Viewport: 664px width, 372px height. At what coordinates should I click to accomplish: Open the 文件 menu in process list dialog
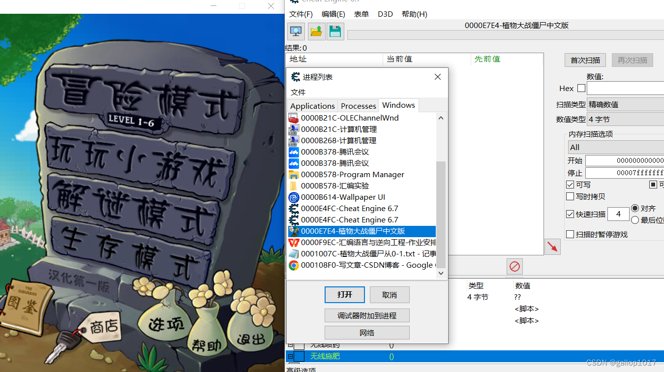pos(298,92)
